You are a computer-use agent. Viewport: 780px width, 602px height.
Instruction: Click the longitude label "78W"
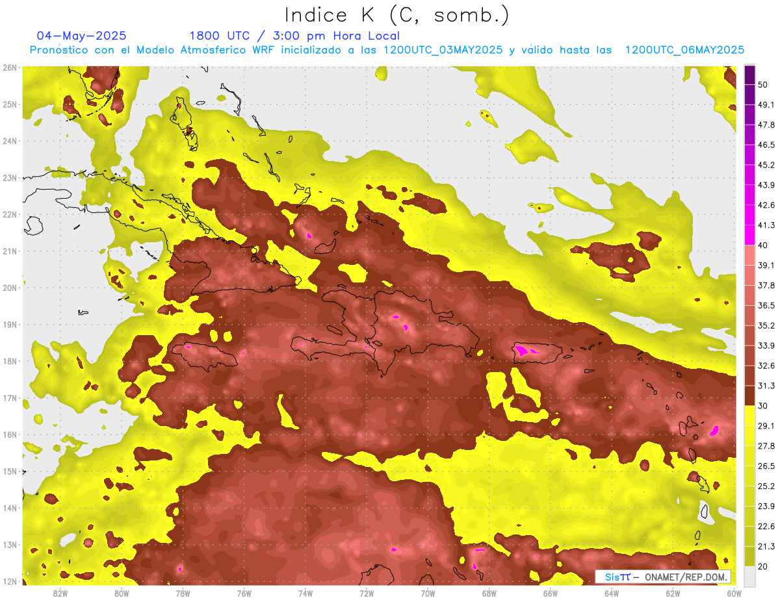[183, 594]
